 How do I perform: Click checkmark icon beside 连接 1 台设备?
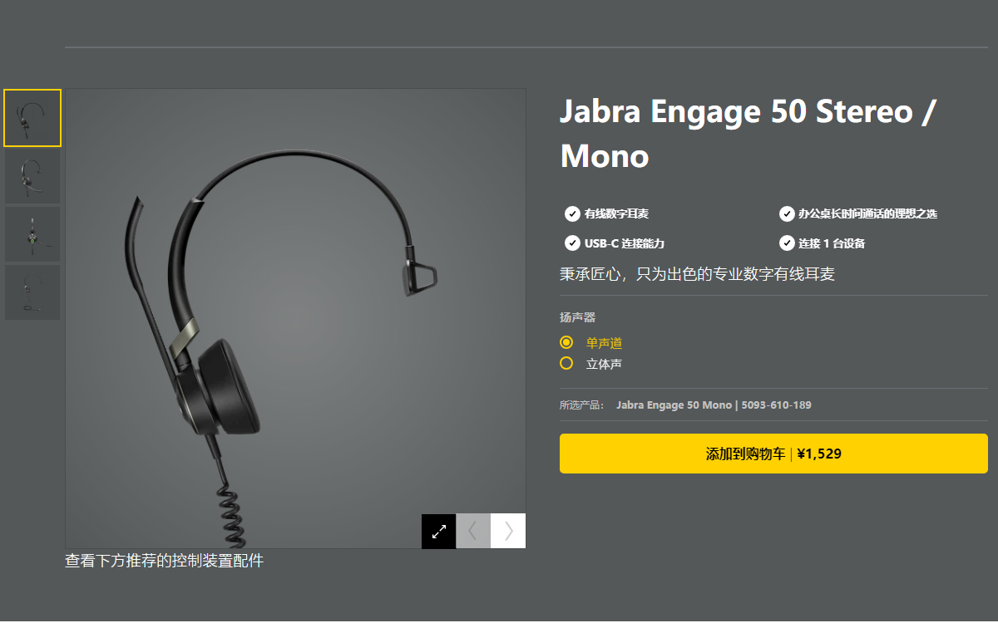coord(787,243)
